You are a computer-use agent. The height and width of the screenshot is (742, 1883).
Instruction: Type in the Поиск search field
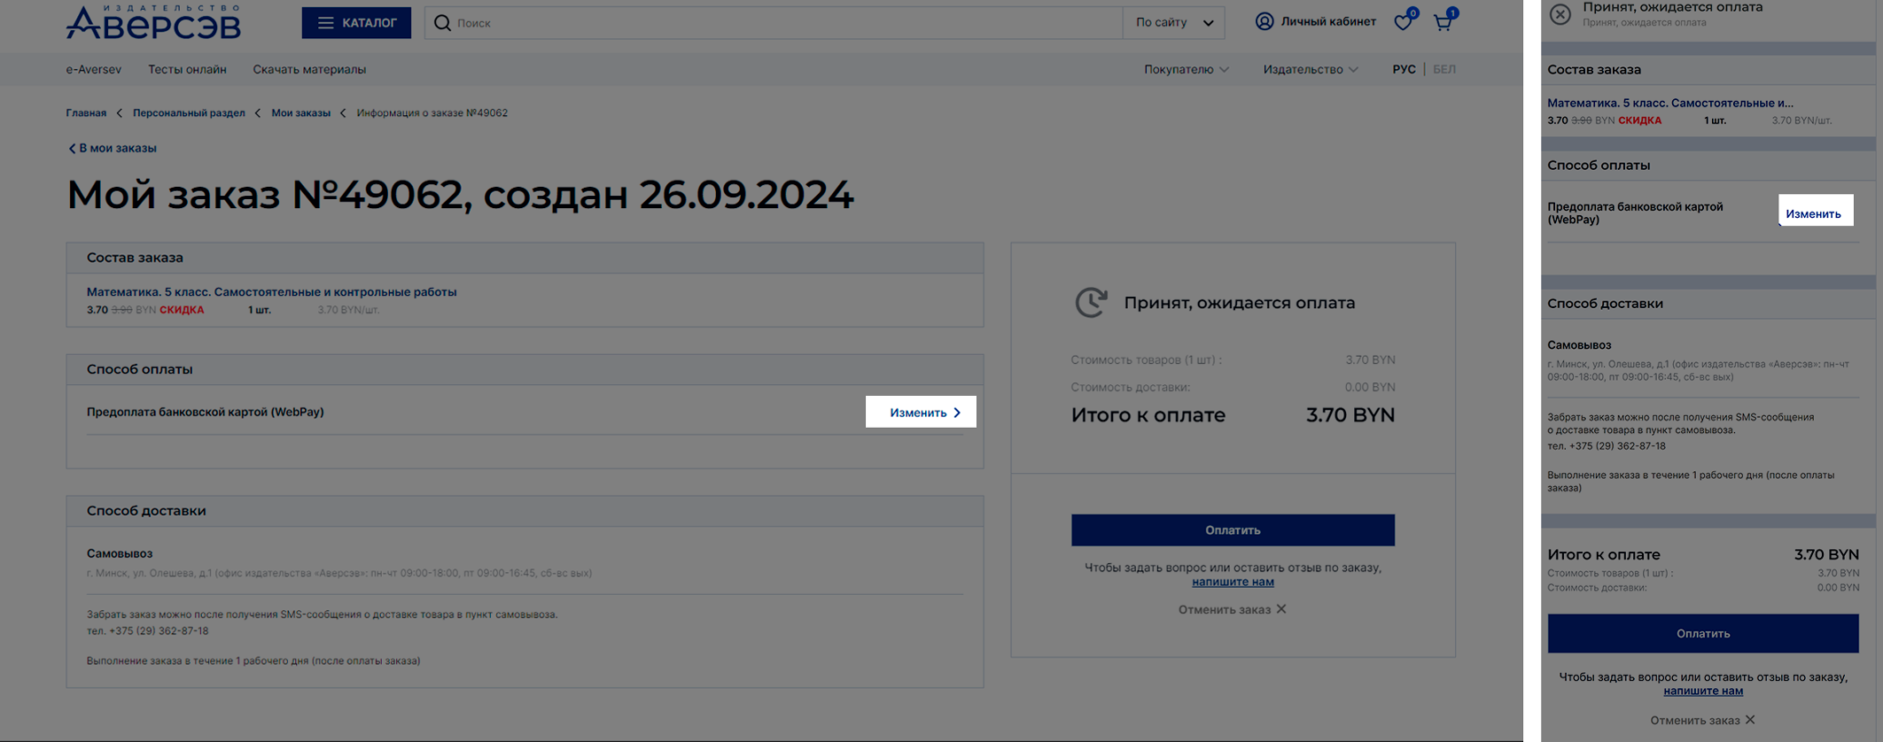[780, 23]
